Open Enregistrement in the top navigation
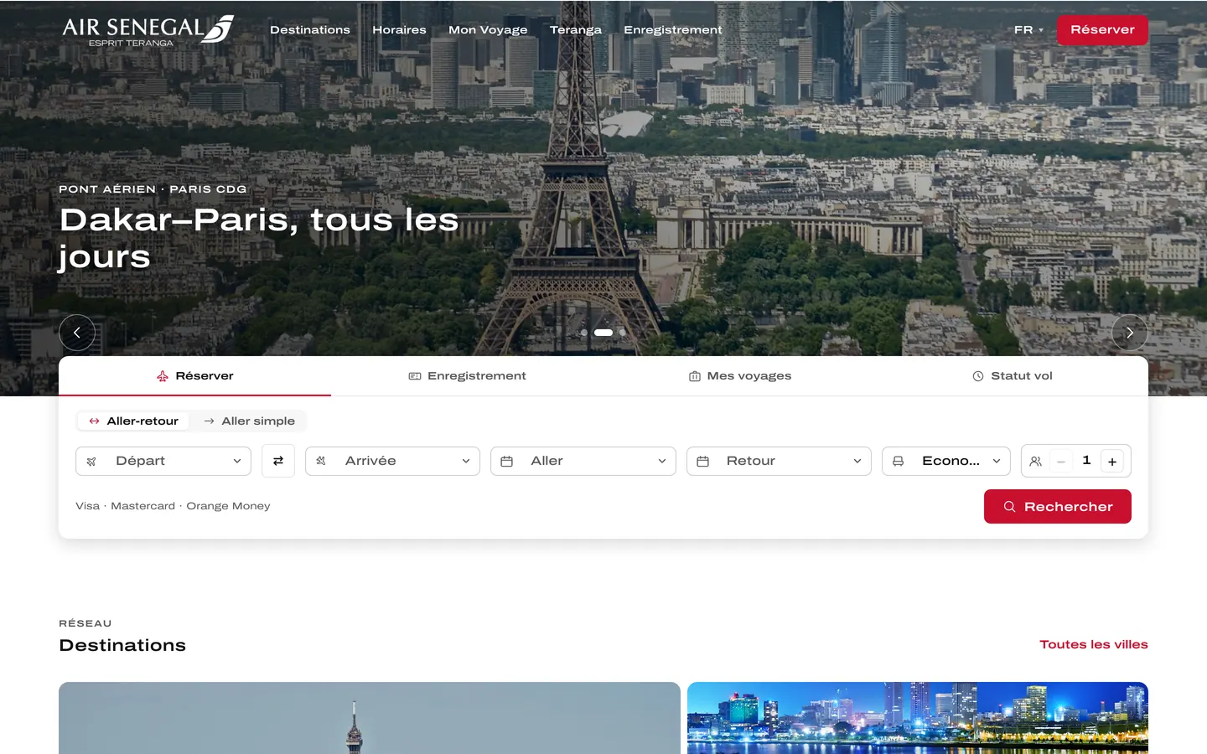The image size is (1207, 754). [673, 30]
